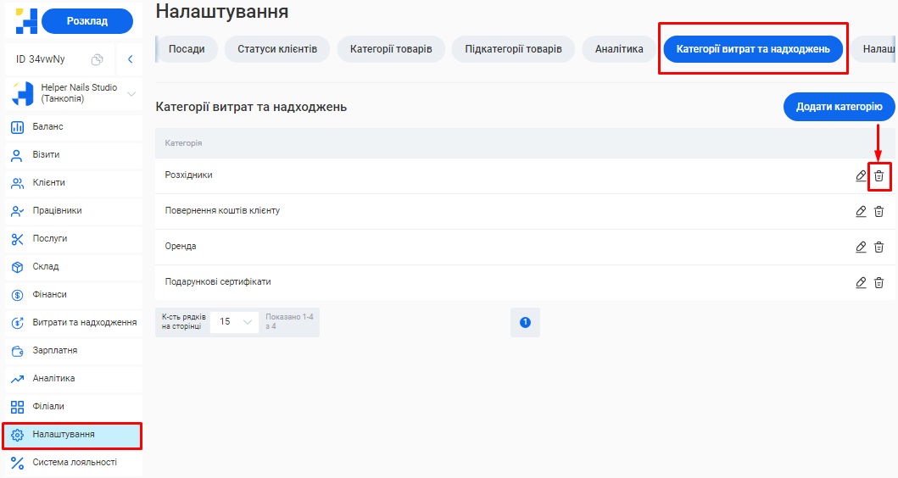The image size is (898, 478).
Task: Delete the Подарункові сертифікати category
Action: click(878, 282)
